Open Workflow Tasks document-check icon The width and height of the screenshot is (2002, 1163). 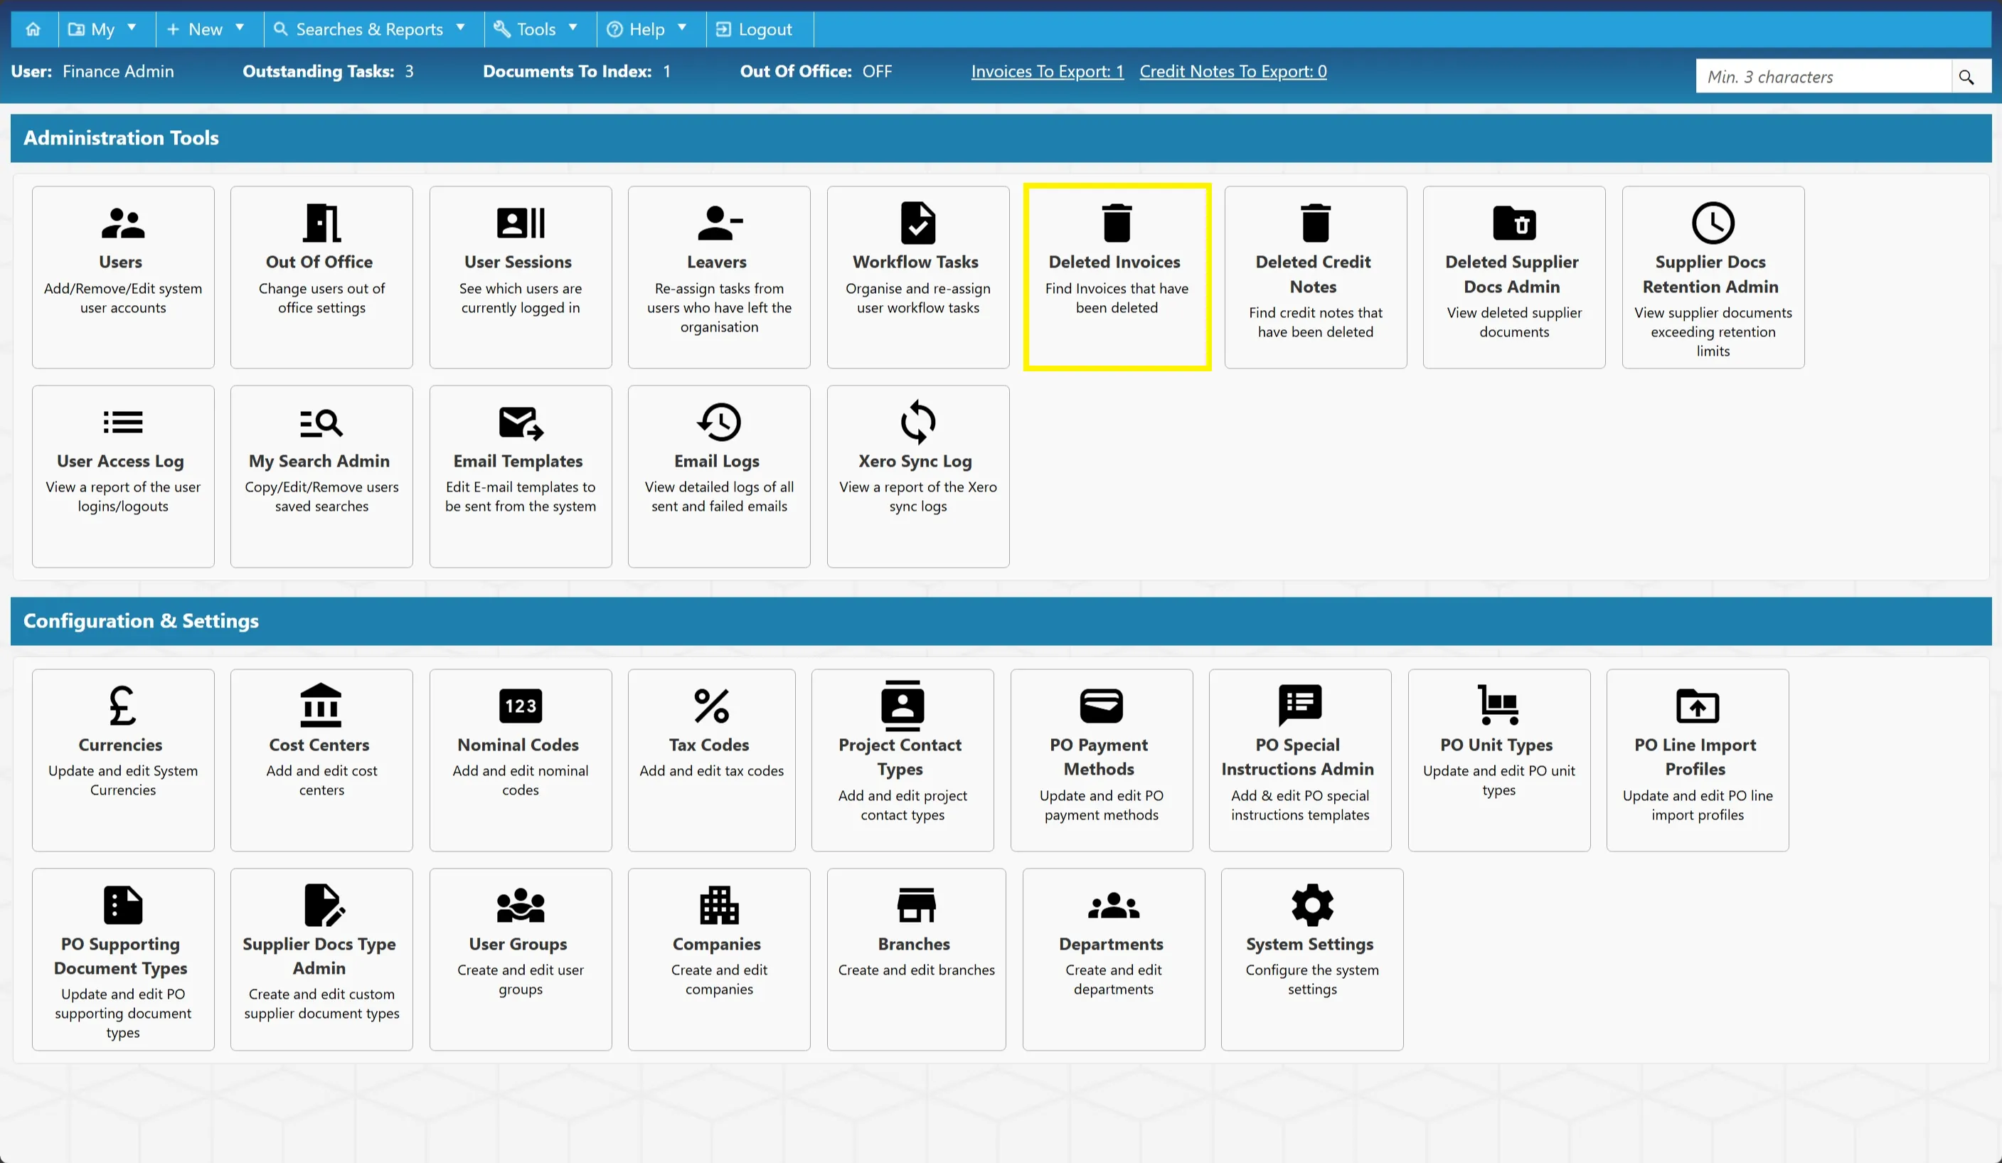click(x=917, y=223)
